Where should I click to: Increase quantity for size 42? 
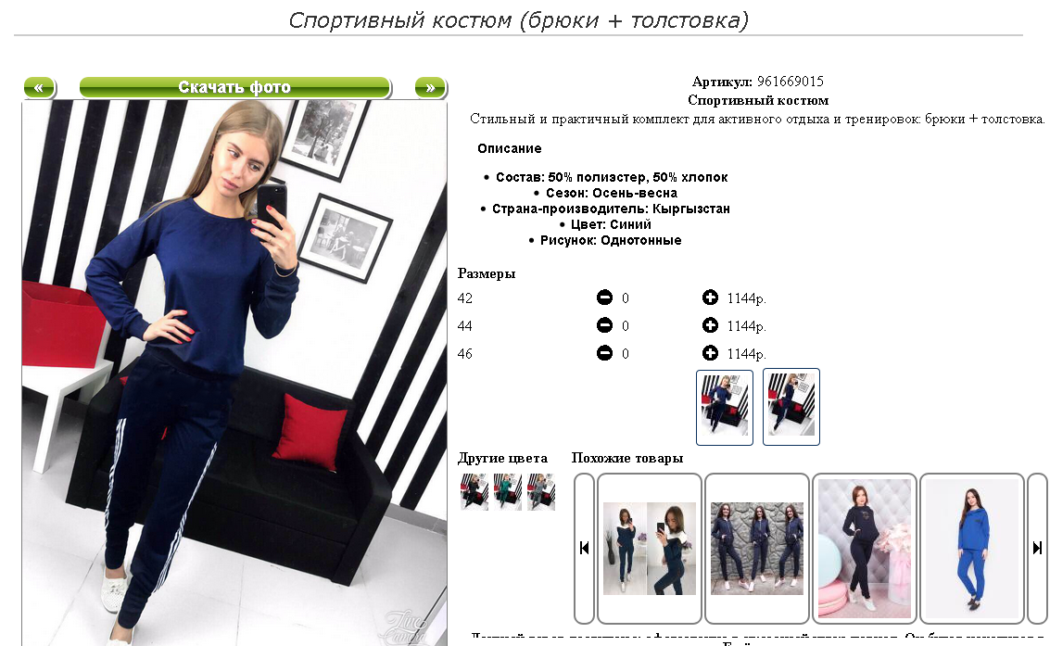point(710,298)
